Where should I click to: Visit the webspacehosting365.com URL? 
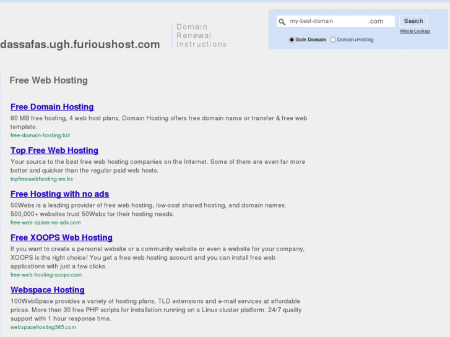tap(43, 327)
